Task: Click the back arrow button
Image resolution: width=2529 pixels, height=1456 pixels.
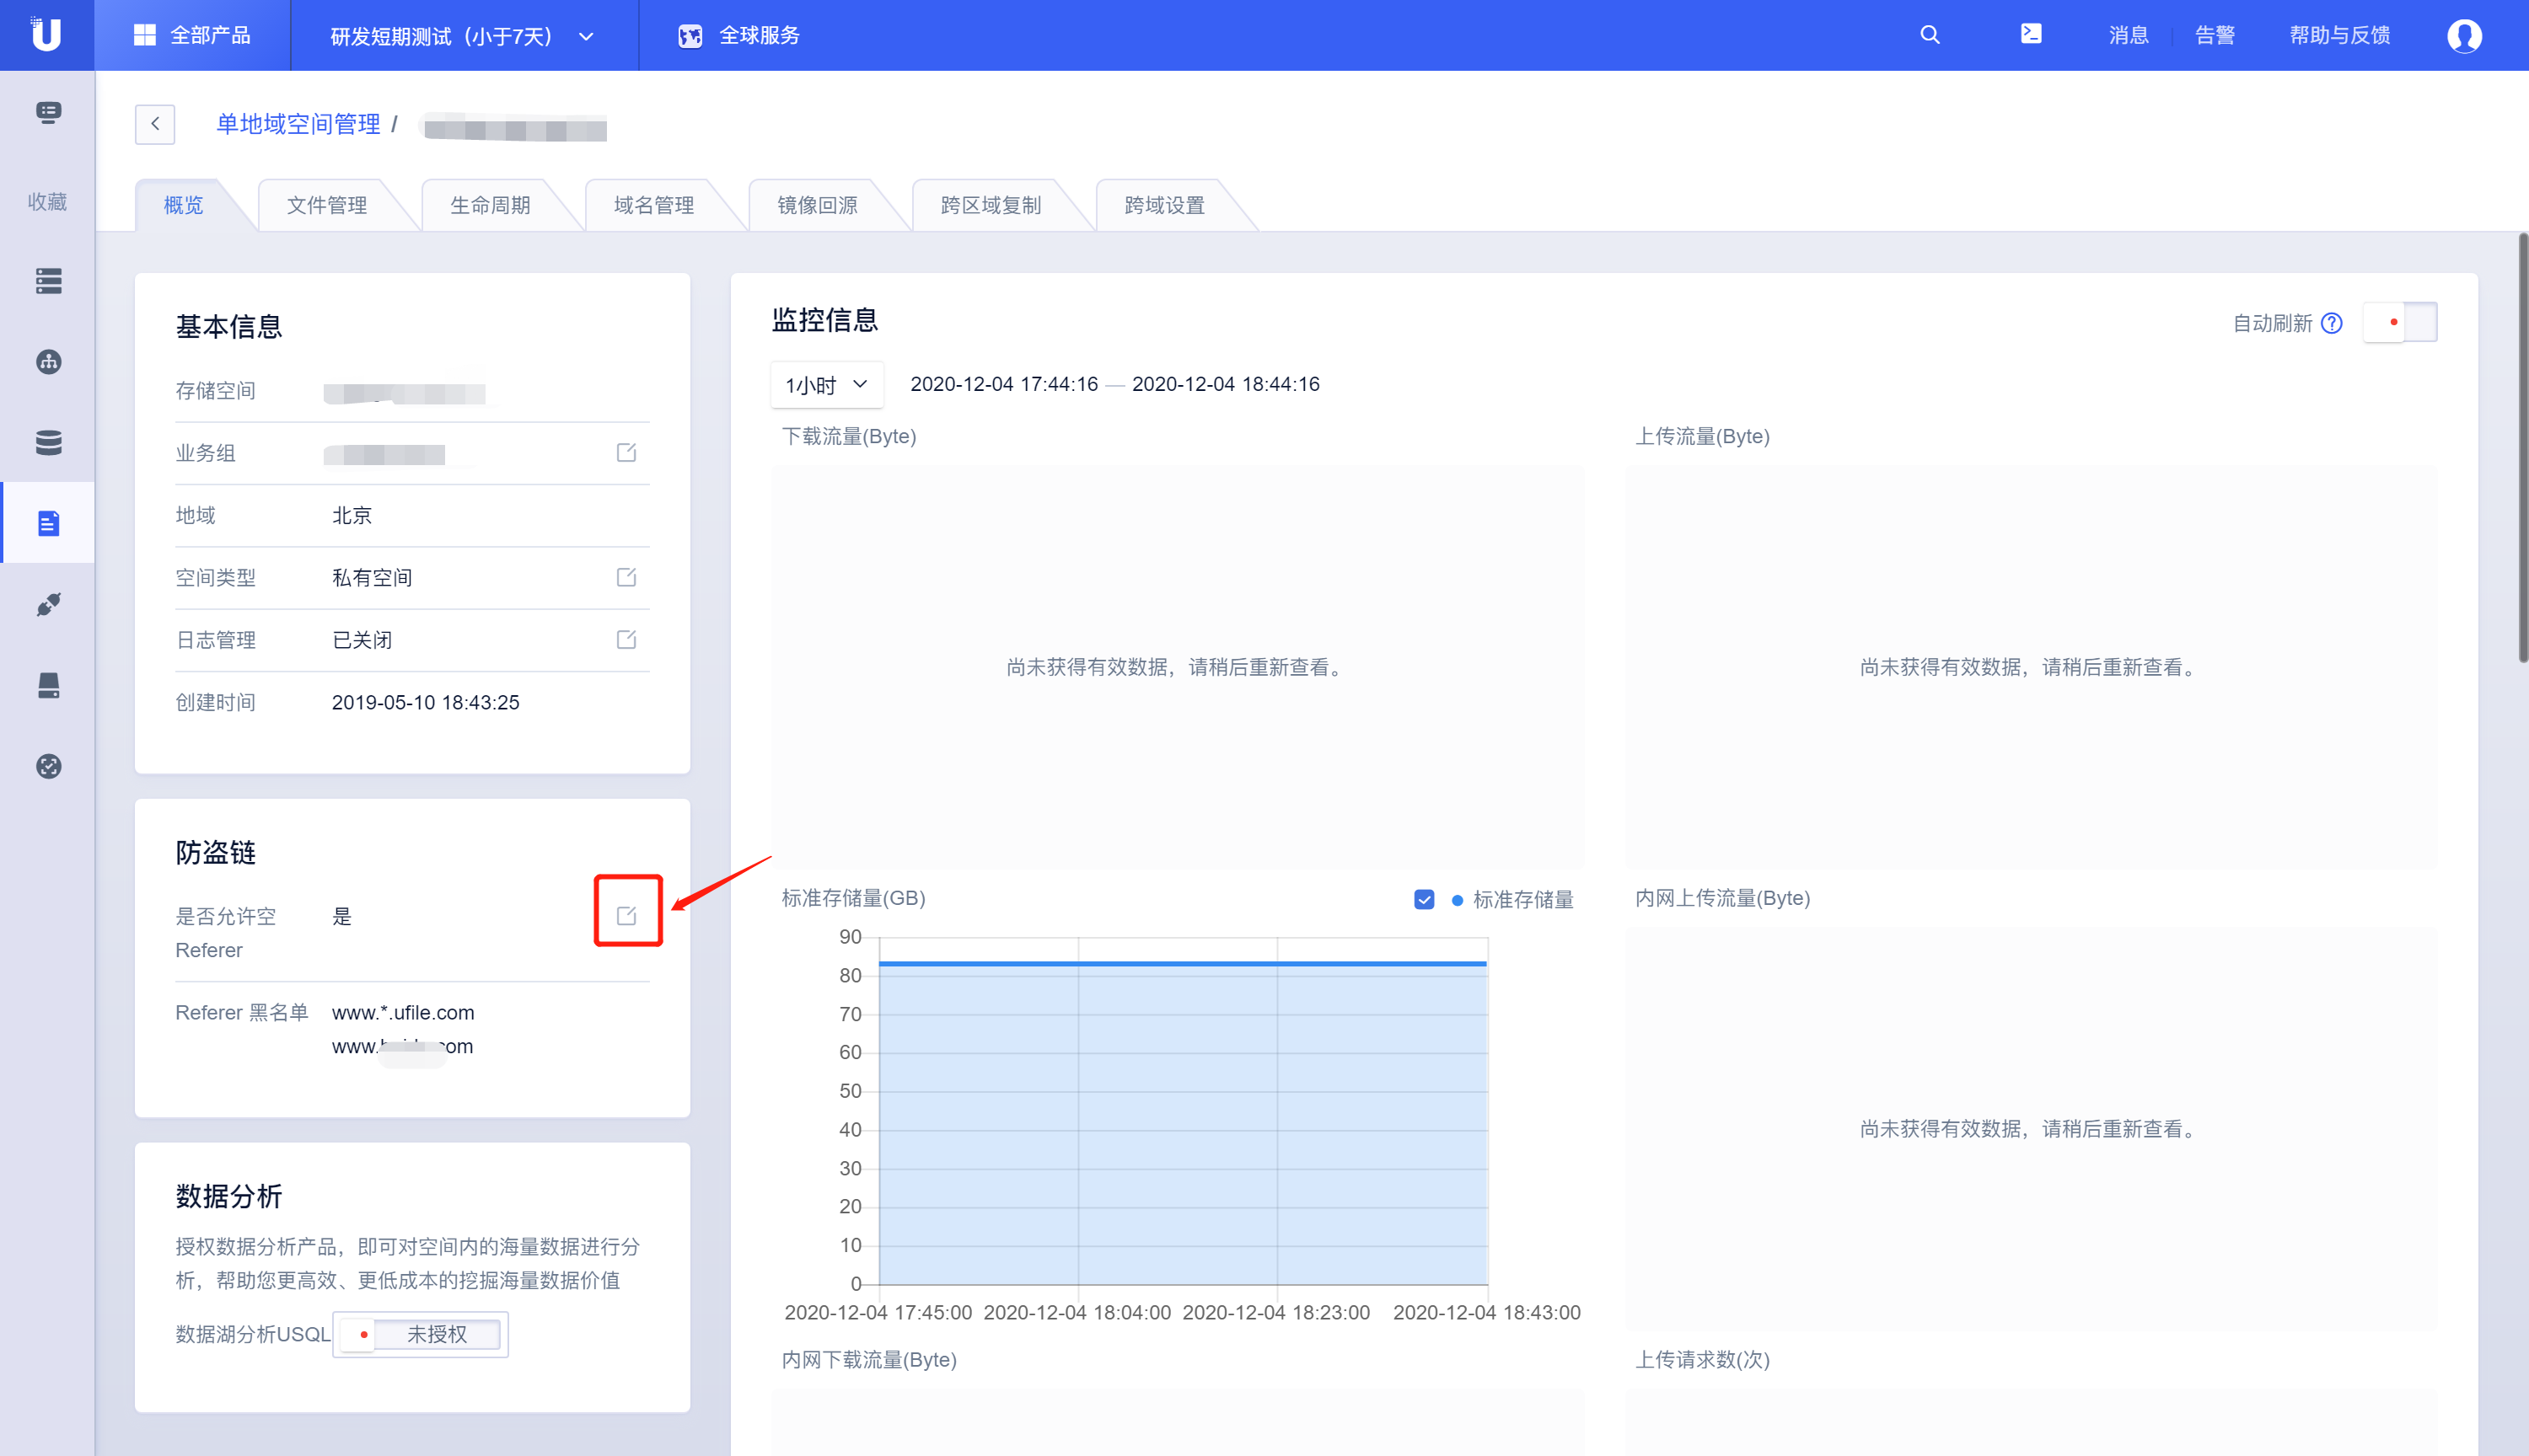Action: coord(155,124)
